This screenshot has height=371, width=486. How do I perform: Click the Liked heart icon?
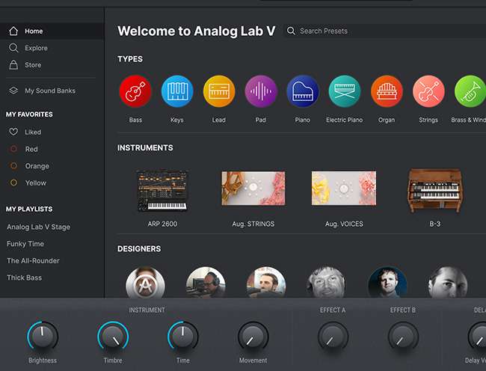pyautogui.click(x=13, y=132)
